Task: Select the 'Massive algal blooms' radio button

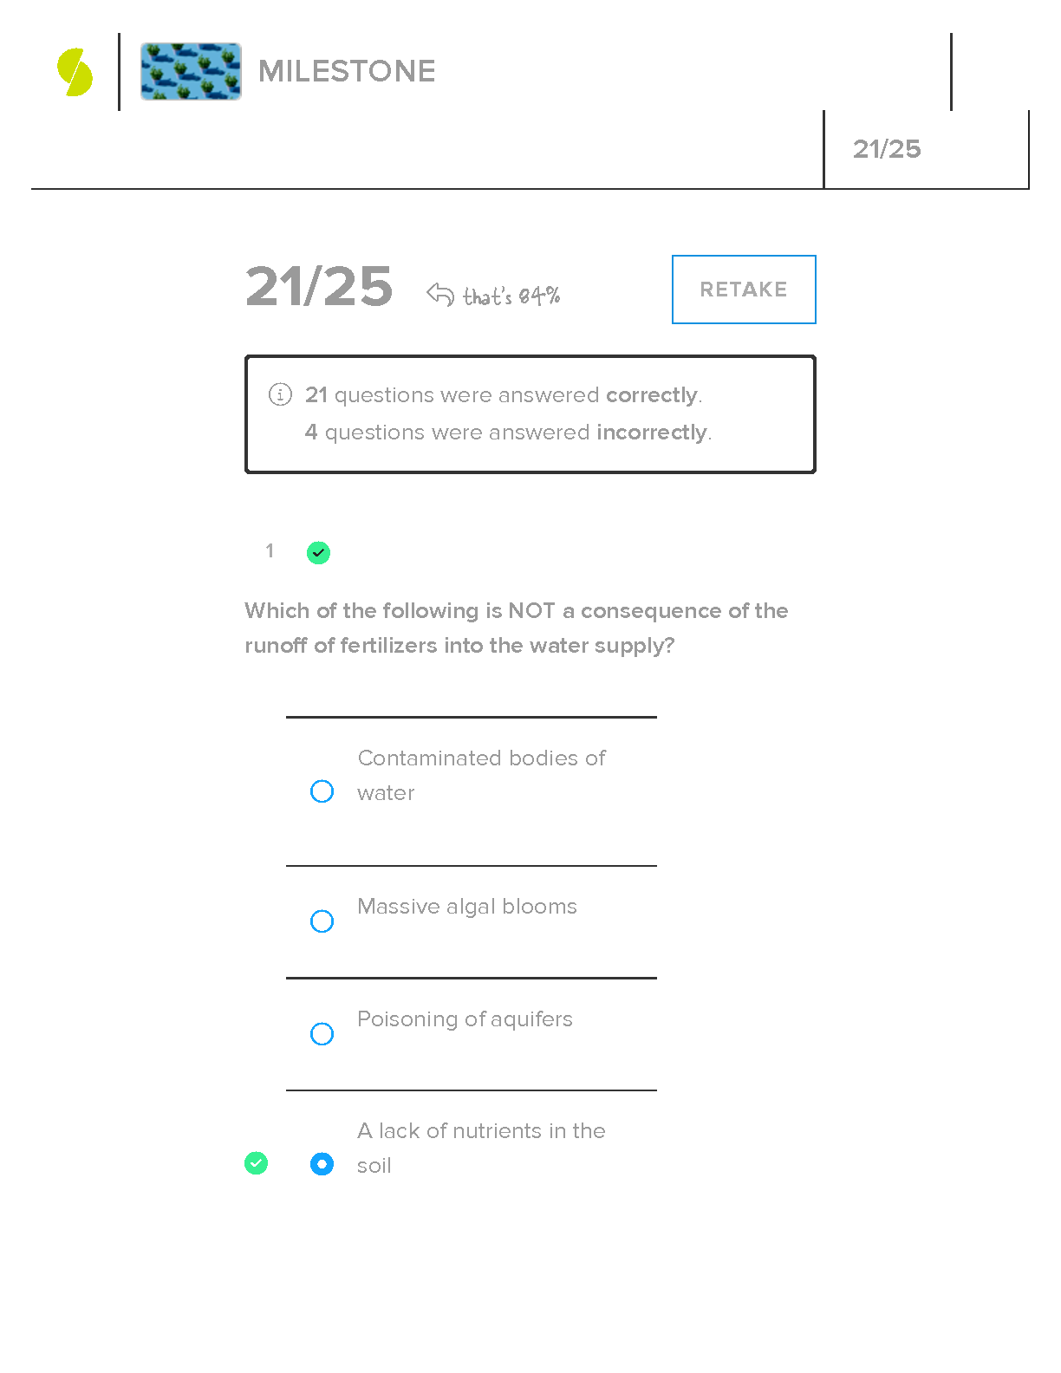Action: (x=322, y=921)
